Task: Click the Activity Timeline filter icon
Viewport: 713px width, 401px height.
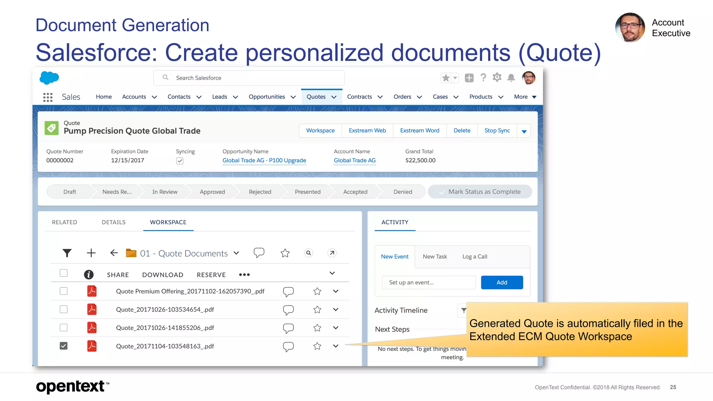Action: click(463, 310)
